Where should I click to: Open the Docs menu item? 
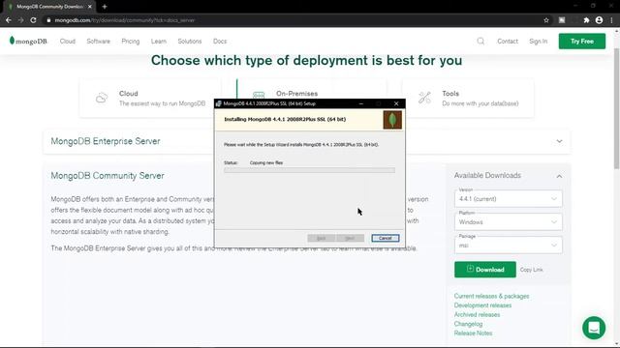tap(220, 41)
